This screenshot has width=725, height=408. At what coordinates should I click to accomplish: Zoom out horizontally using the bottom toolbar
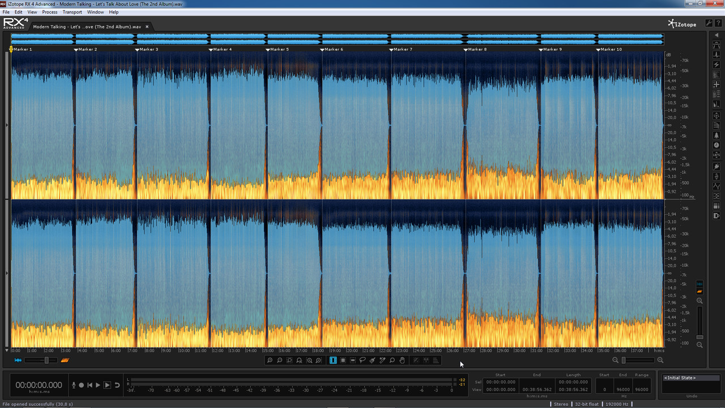(279, 360)
